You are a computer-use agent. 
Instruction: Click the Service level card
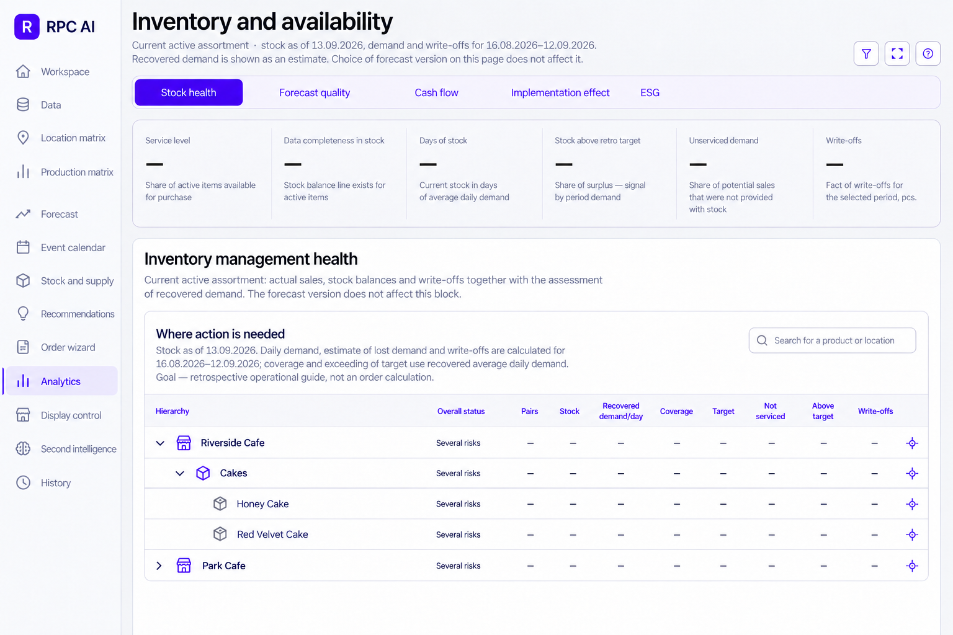(202, 173)
